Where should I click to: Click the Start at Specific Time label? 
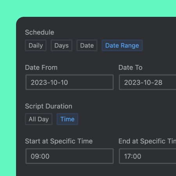(x=59, y=141)
